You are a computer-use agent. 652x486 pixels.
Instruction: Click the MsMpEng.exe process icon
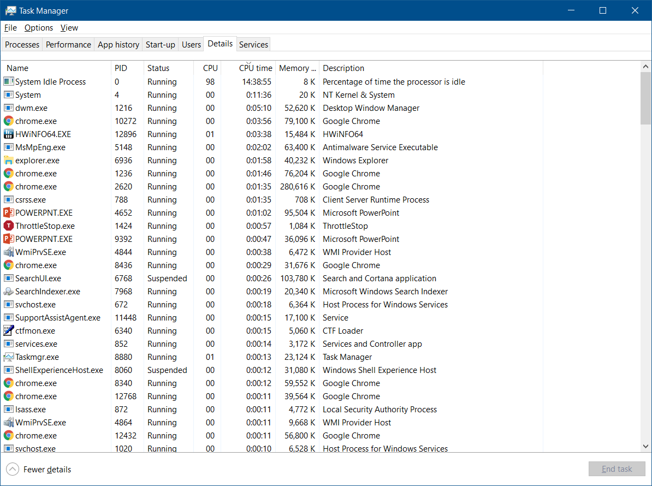coord(8,147)
